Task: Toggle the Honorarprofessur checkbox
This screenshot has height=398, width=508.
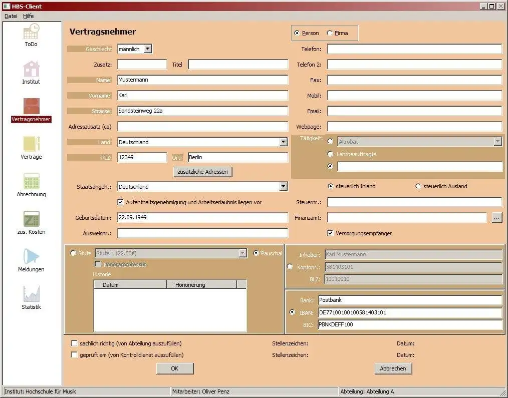Action: [98, 264]
